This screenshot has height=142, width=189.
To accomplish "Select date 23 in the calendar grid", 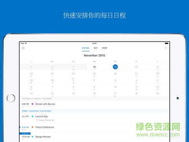I will coord(52,73).
